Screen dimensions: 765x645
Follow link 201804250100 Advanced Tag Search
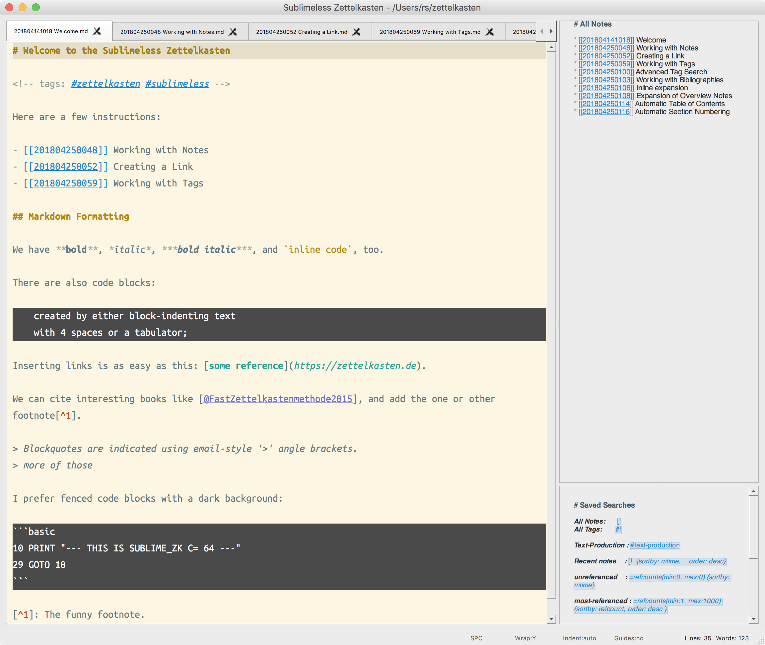(x=606, y=72)
